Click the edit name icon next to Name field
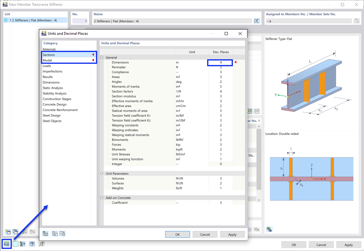 pyautogui.click(x=257, y=21)
